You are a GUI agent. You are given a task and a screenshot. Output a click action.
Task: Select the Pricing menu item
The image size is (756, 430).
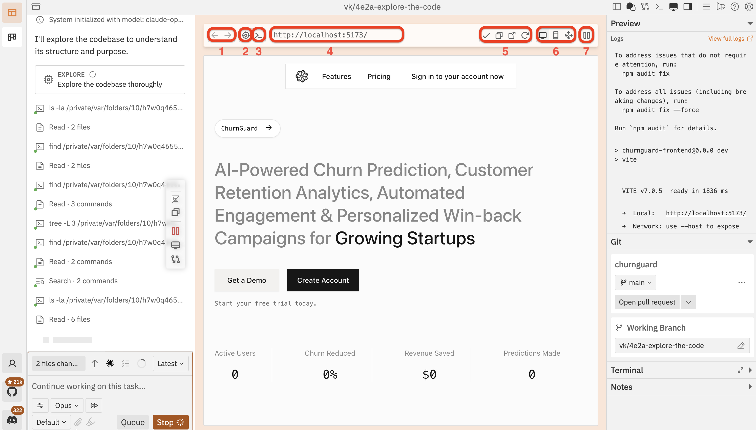[x=379, y=76]
